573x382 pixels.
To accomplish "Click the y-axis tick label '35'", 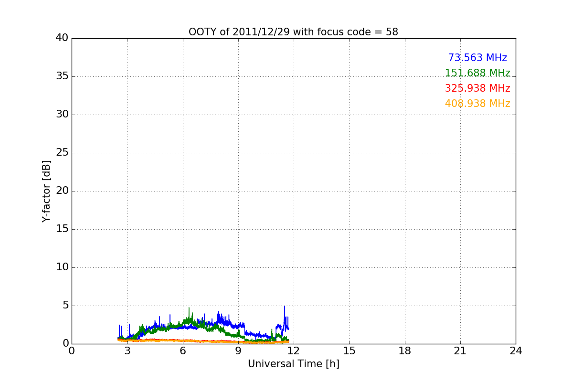I will pos(62,76).
